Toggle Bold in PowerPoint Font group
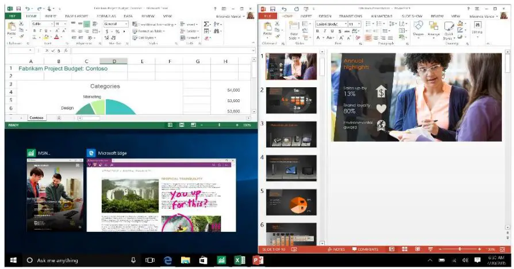 (317, 31)
